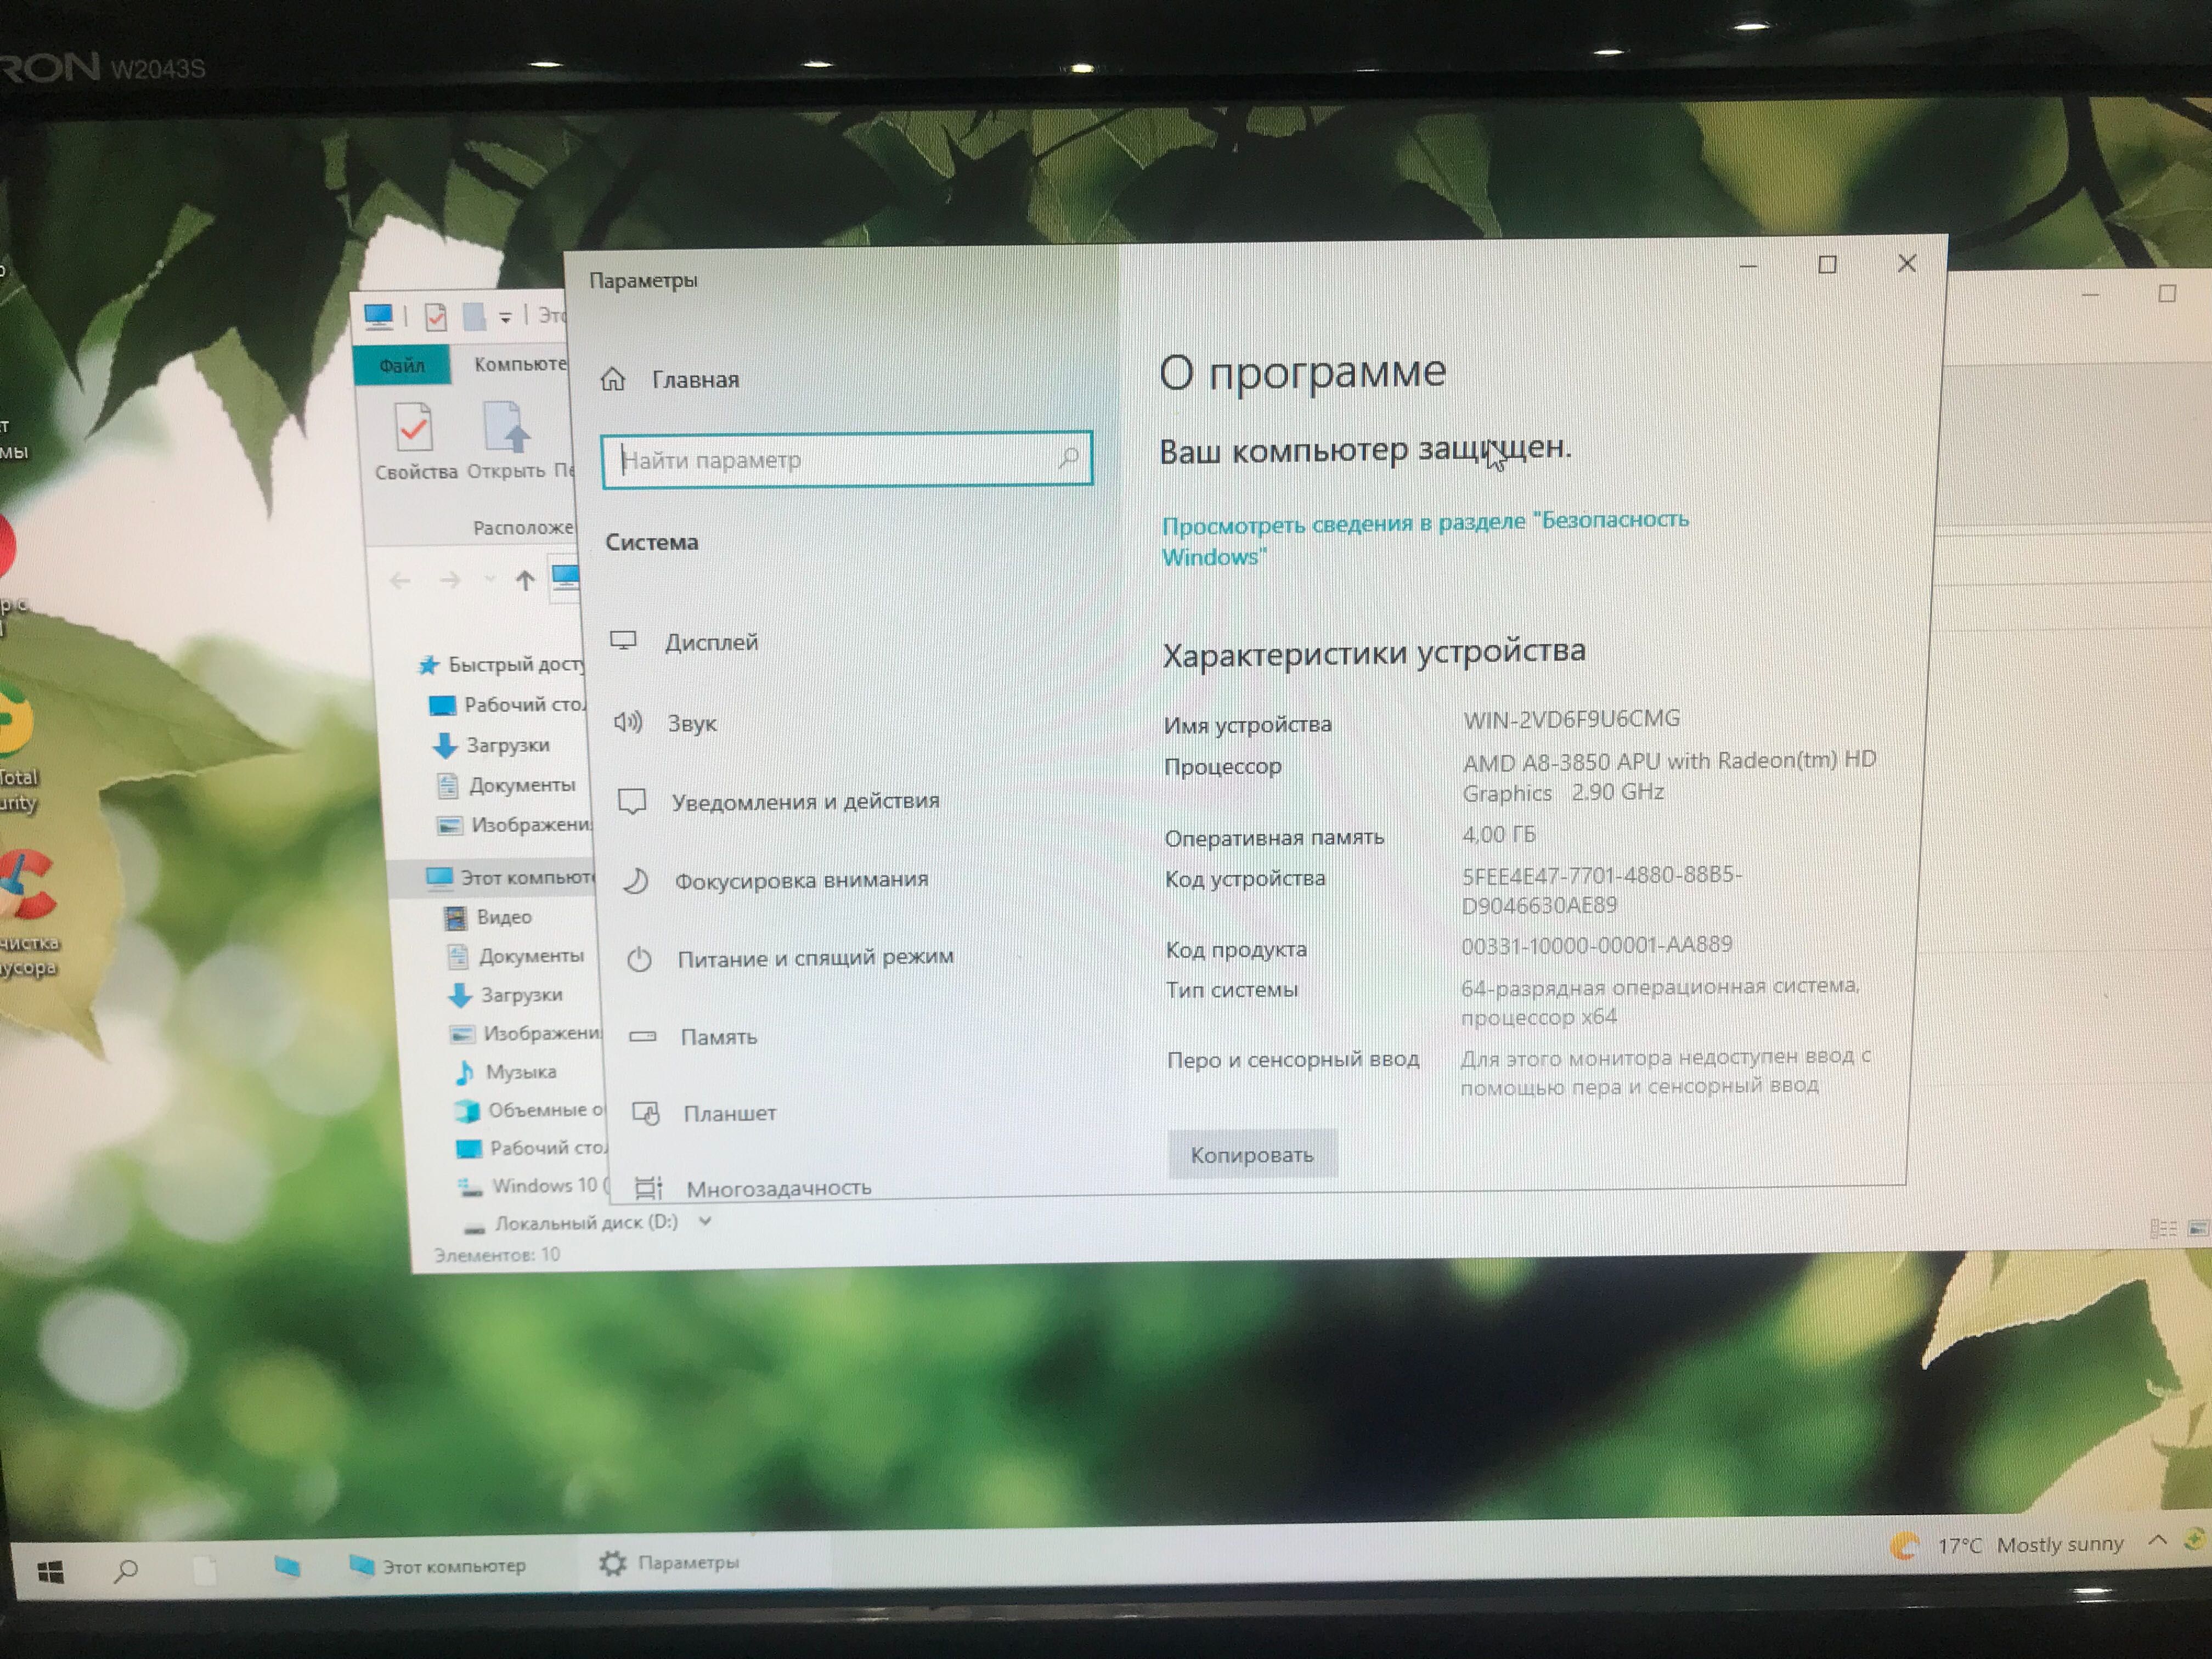
Task: Select Быстрый доступ in Explorer tree
Action: [x=501, y=664]
